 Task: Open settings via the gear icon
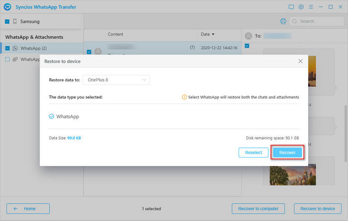[301, 7]
